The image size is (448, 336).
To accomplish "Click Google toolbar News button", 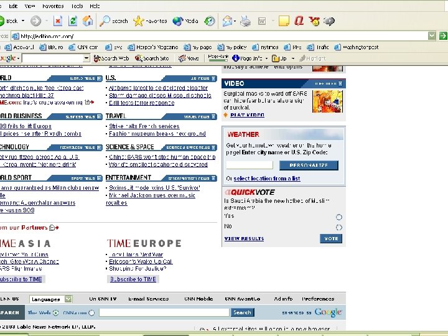I will pyautogui.click(x=189, y=58).
